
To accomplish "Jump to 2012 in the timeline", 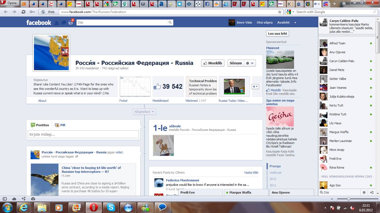I will (273, 179).
